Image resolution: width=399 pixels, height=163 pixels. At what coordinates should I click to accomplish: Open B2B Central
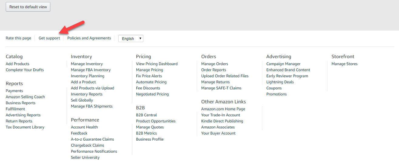tap(146, 115)
